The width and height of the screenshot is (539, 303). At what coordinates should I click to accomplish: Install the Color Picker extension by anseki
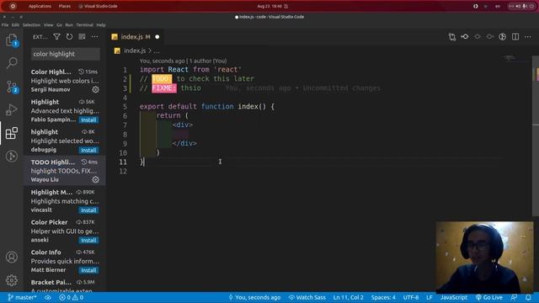[88, 240]
